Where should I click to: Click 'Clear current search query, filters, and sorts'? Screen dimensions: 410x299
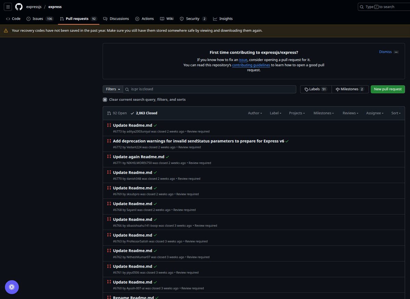(x=147, y=100)
